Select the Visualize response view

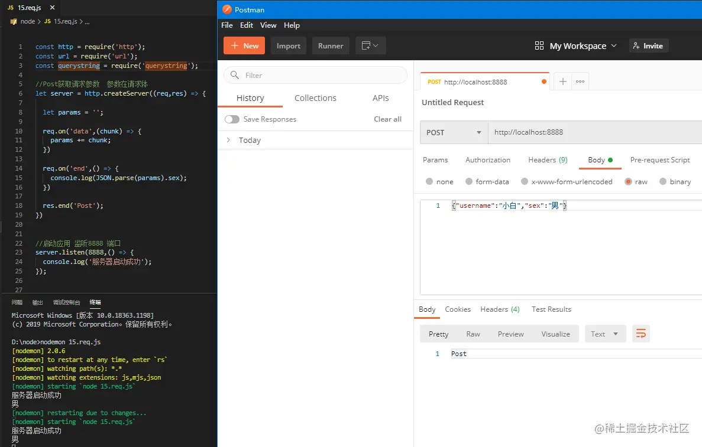click(555, 334)
